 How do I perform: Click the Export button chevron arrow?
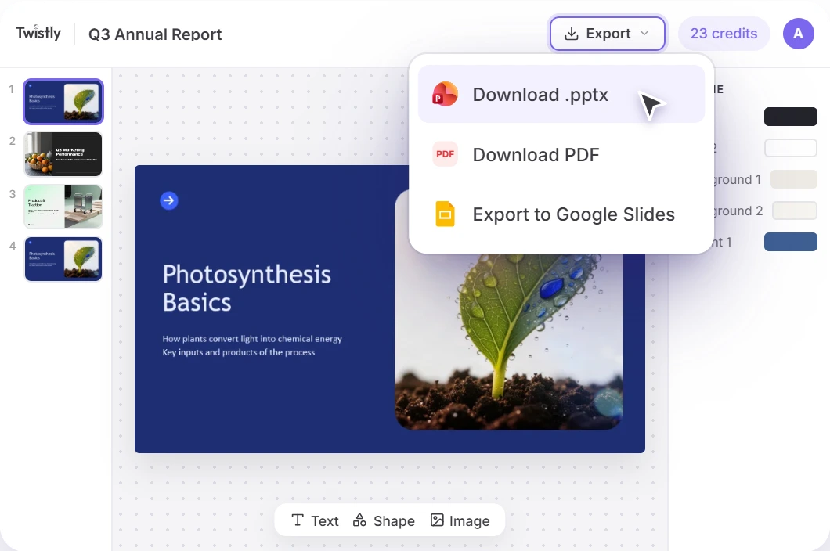[x=644, y=34]
